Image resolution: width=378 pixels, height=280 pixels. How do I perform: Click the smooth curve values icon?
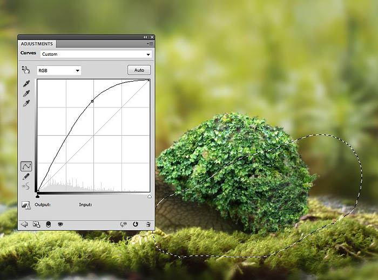(x=26, y=187)
